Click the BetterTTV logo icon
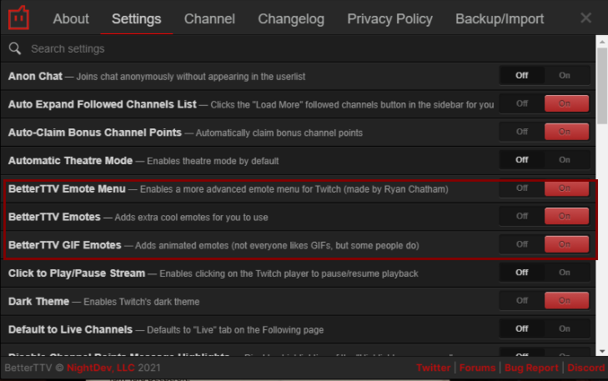Viewport: 608px width, 381px height. (18, 18)
